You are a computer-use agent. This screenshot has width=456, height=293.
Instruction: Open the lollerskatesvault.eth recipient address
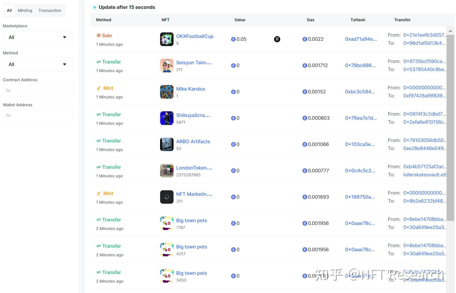click(424, 175)
